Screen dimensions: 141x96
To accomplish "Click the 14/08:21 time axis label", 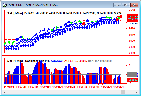I will tap(70, 87).
